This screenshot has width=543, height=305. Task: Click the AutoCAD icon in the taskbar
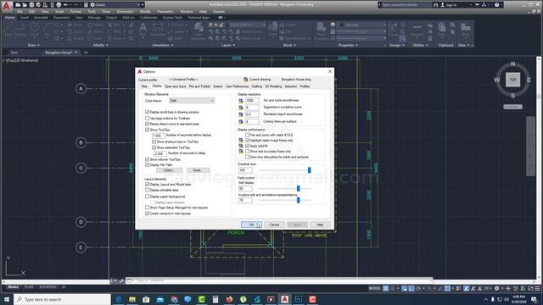(x=285, y=299)
